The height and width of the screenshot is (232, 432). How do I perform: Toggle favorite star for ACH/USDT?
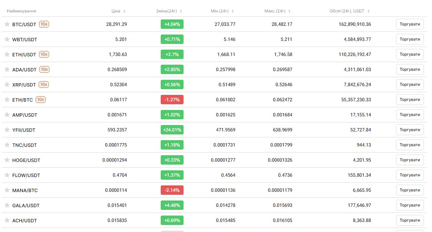(x=7, y=220)
